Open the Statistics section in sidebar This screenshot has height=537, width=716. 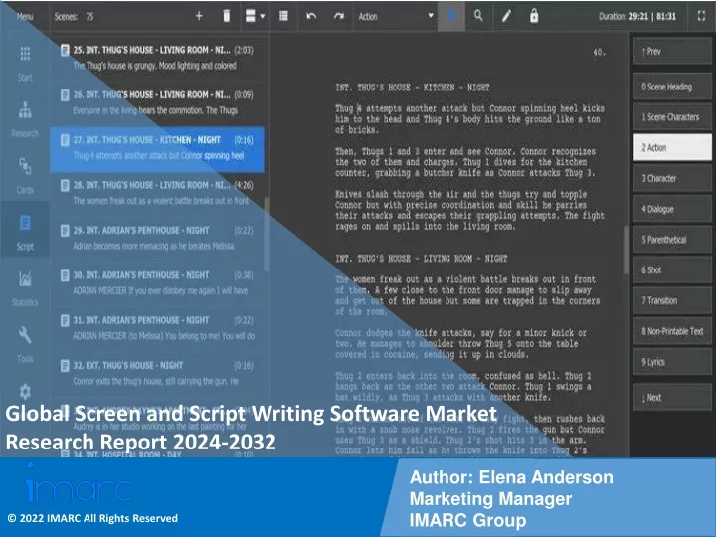pyautogui.click(x=25, y=288)
